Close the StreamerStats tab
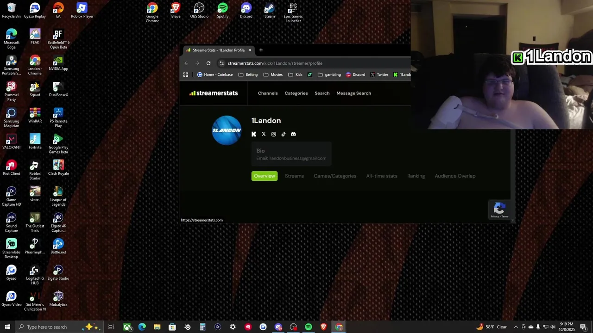The height and width of the screenshot is (333, 593). click(x=250, y=50)
